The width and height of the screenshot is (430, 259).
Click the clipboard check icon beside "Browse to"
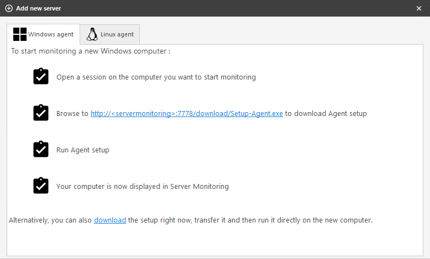click(x=41, y=113)
